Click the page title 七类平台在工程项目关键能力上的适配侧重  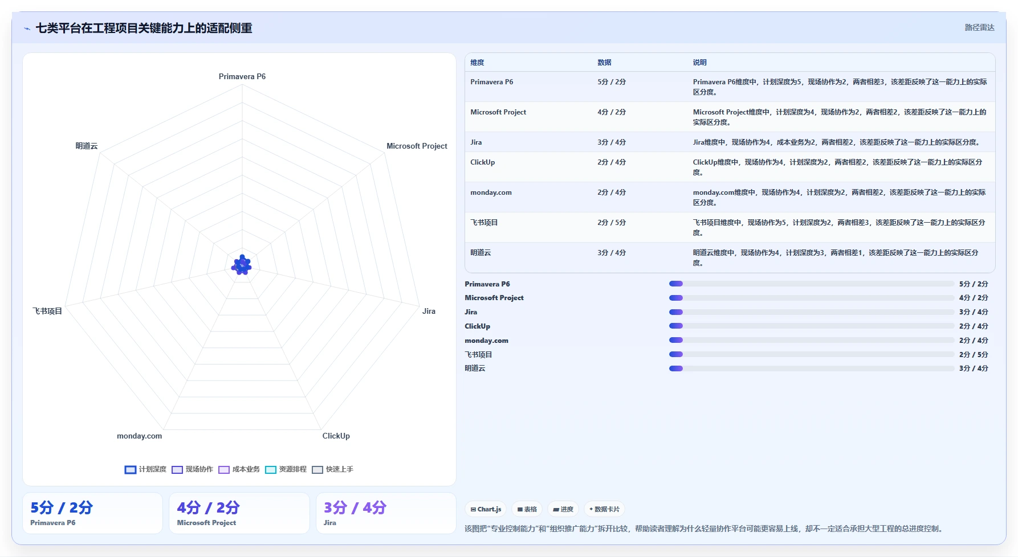(x=144, y=28)
